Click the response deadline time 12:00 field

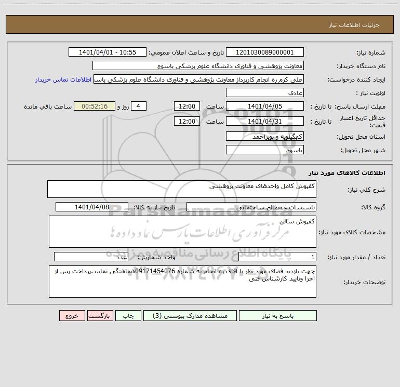(x=186, y=106)
